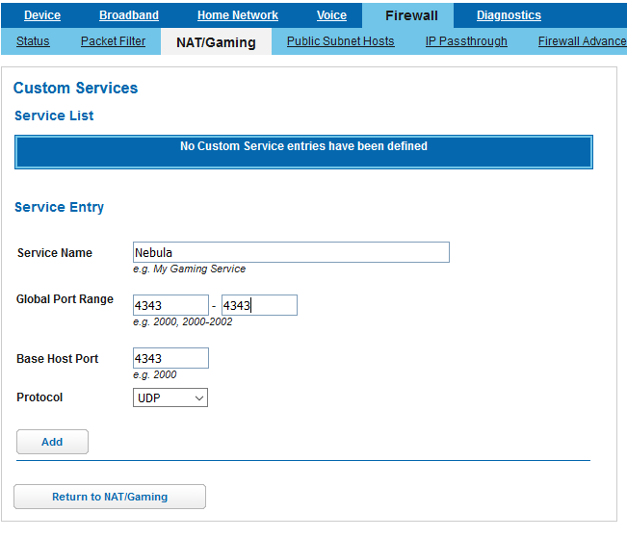Open Public Subnet Hosts page
627x538 pixels.
coord(340,41)
